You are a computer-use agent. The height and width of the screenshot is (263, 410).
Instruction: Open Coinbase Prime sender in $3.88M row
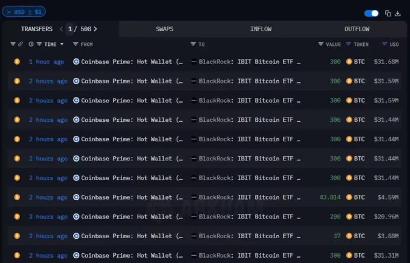[132, 236]
